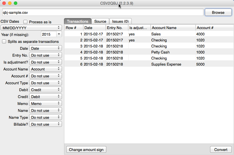
Task: Click date 2015-02-18 in row 4
Action: [x=95, y=52]
